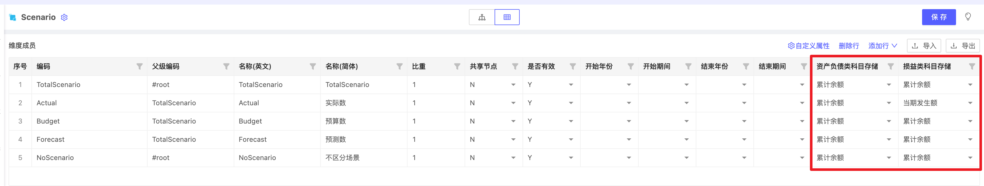Open 损益类科目存储 dropdown for Actual row
This screenshot has width=984, height=186.
970,103
